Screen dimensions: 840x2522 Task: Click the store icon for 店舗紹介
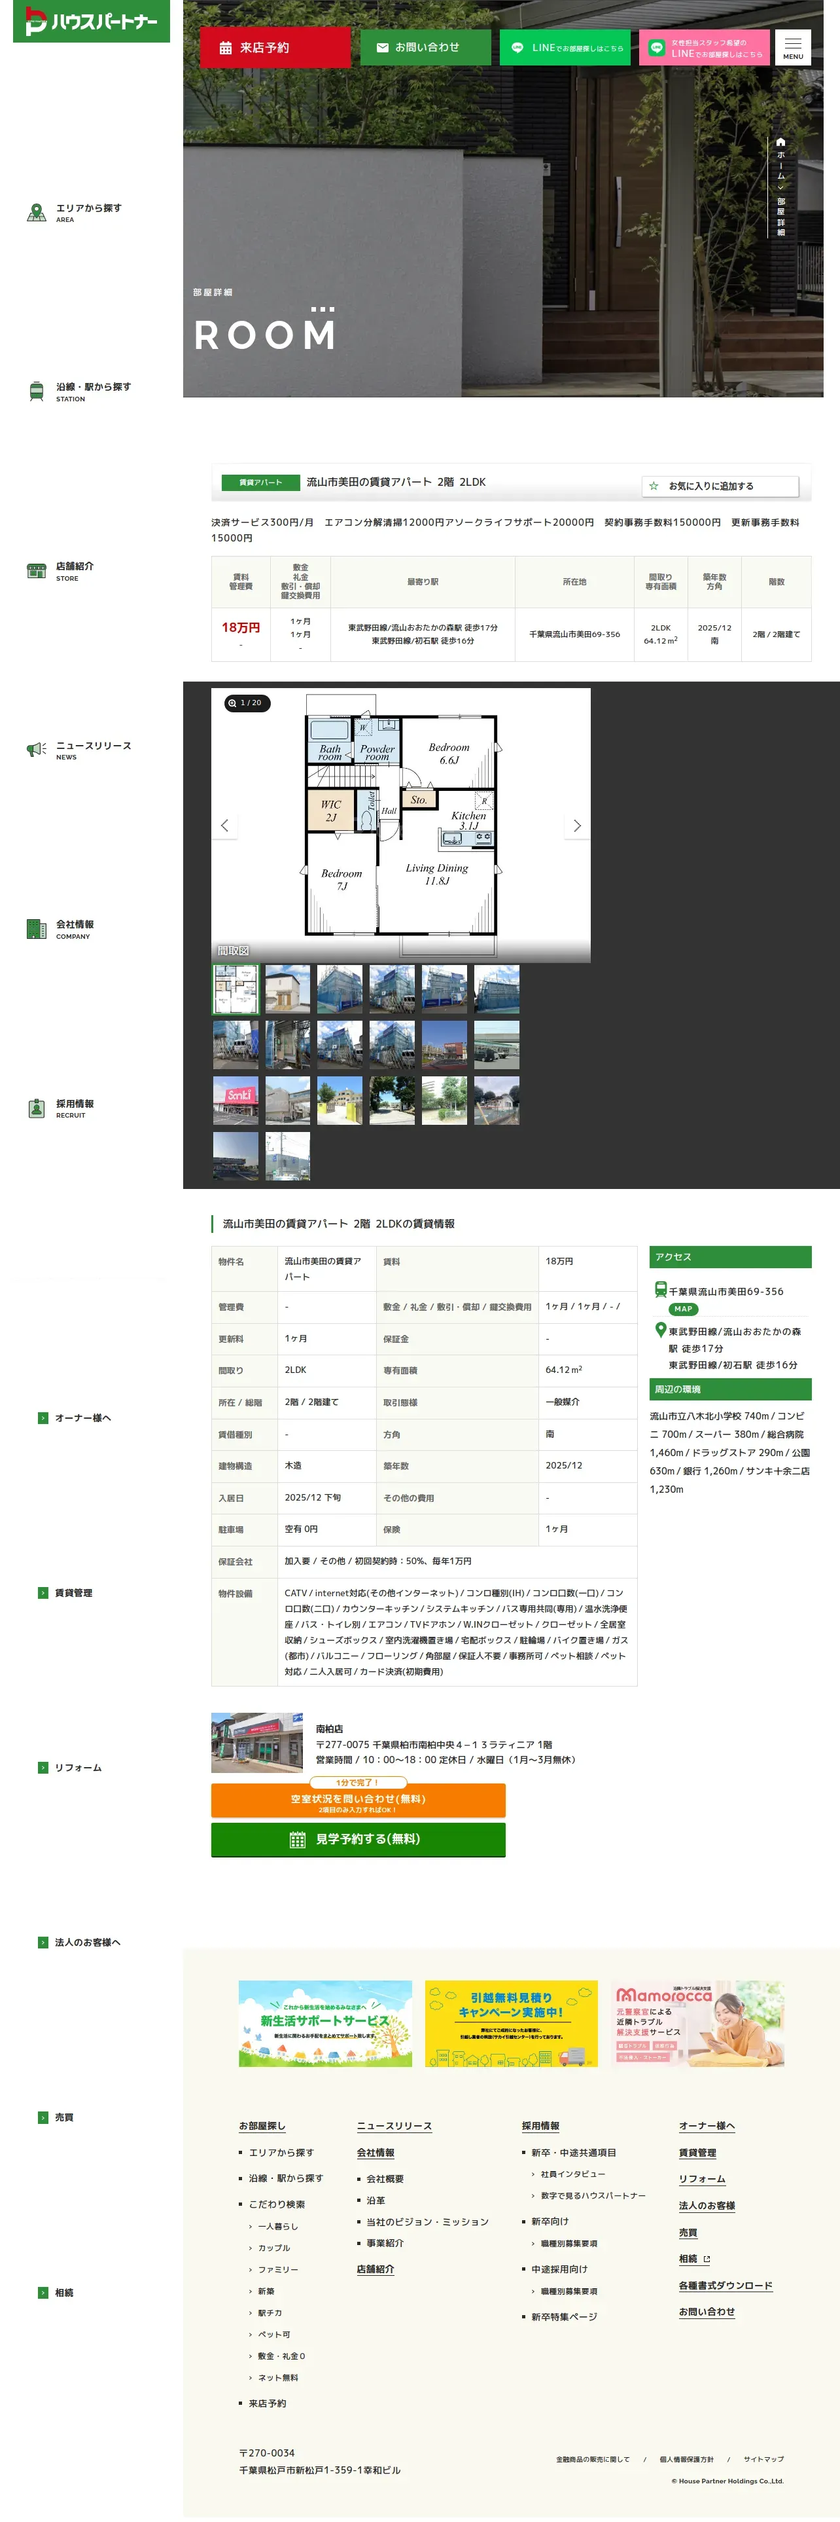36,571
